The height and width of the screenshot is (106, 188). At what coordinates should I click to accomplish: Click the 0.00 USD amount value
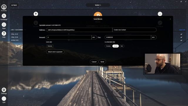point(49,42)
